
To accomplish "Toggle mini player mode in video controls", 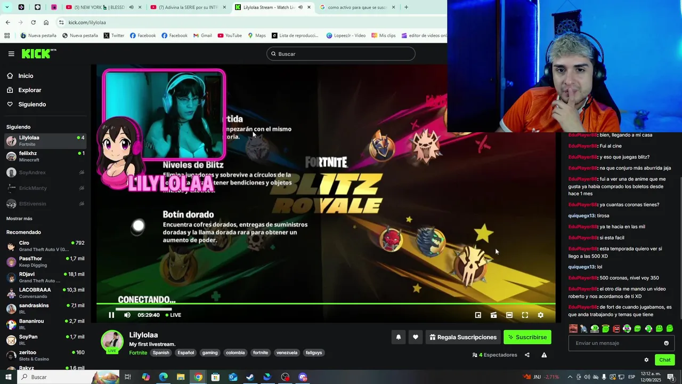I will tap(478, 315).
